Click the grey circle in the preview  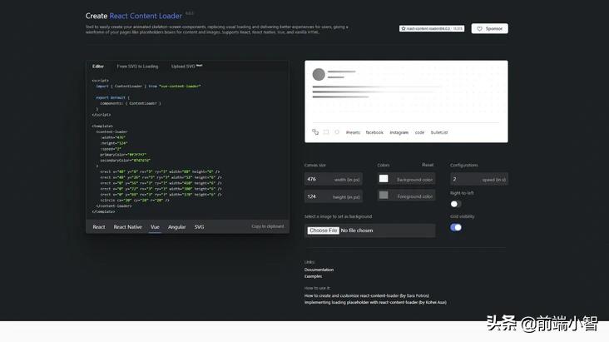(319, 74)
